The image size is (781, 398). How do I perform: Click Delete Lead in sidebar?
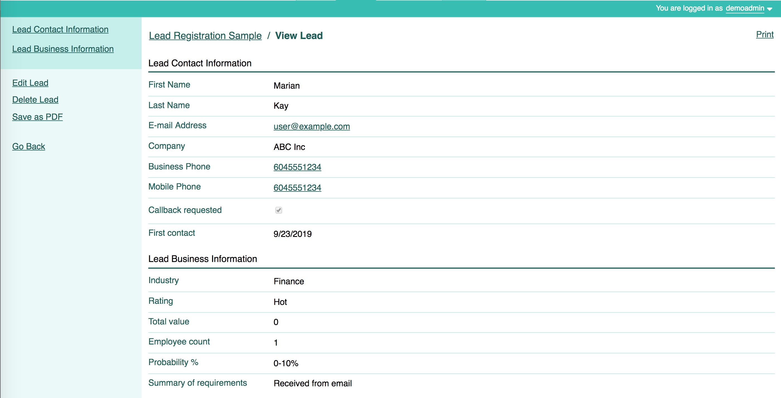35,100
